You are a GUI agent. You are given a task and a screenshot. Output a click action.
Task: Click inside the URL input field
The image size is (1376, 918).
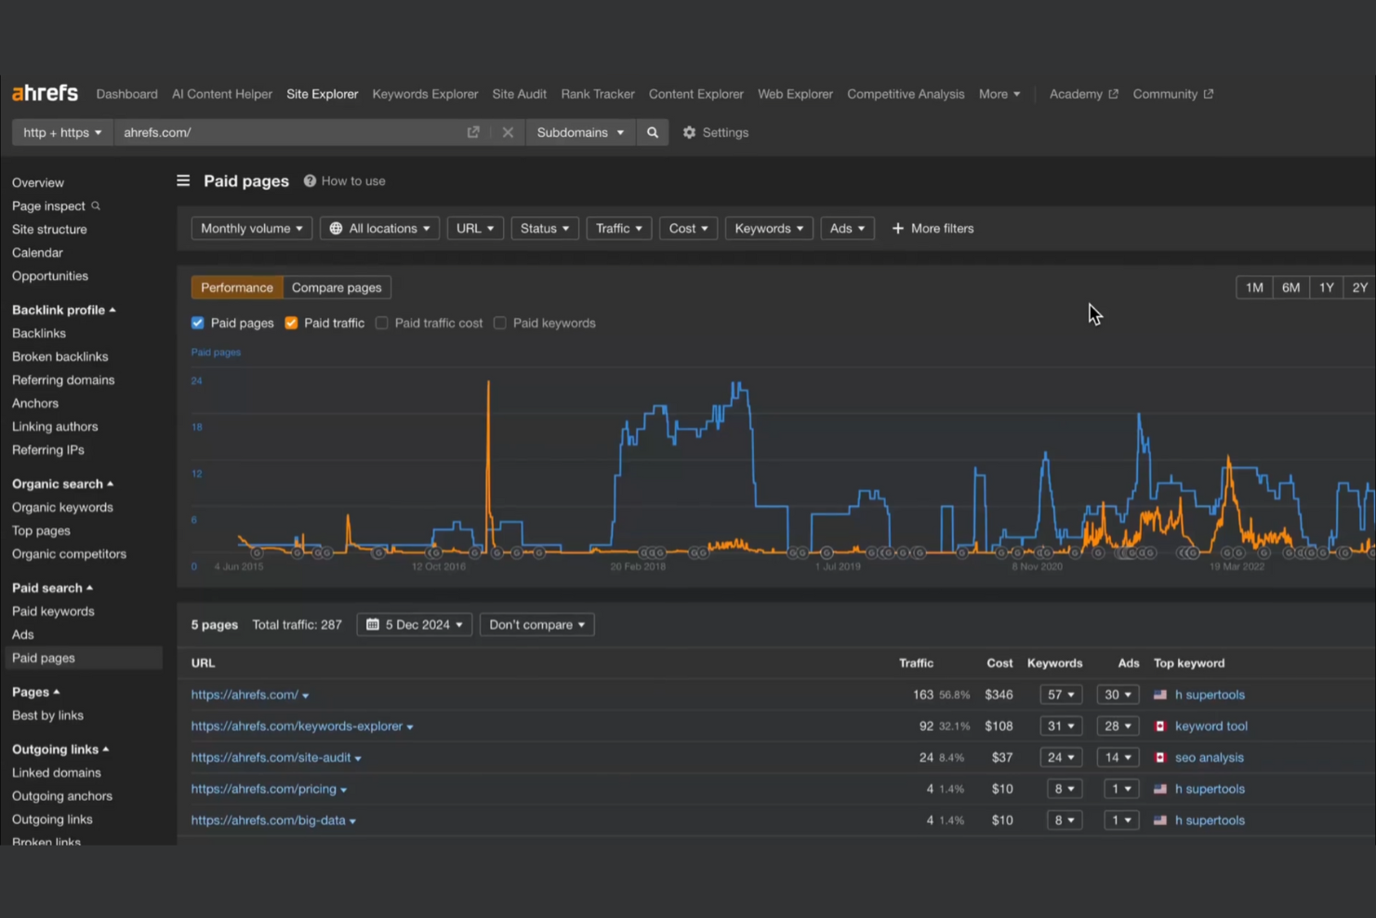click(x=279, y=132)
